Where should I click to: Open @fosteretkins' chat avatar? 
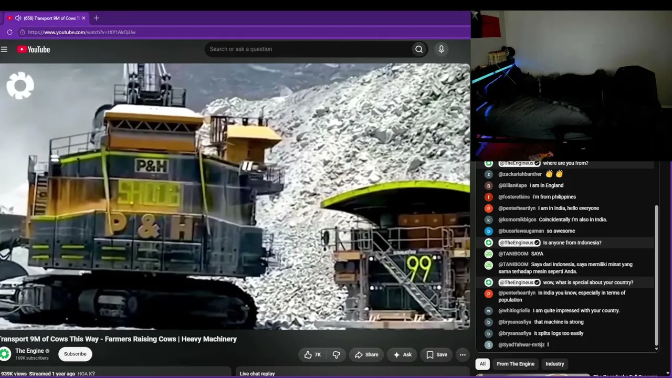[x=489, y=197]
